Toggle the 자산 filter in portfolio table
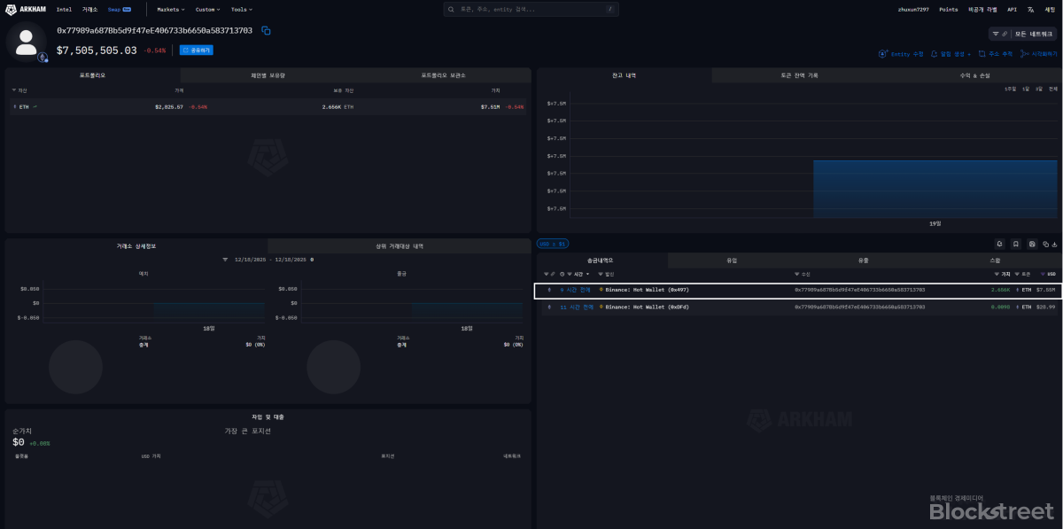Viewport: 1063px width, 529px height. tap(19, 90)
